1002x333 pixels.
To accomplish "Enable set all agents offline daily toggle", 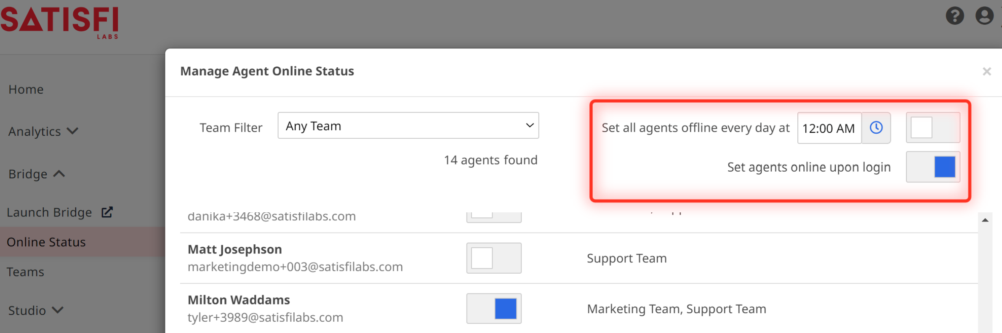I will click(933, 127).
